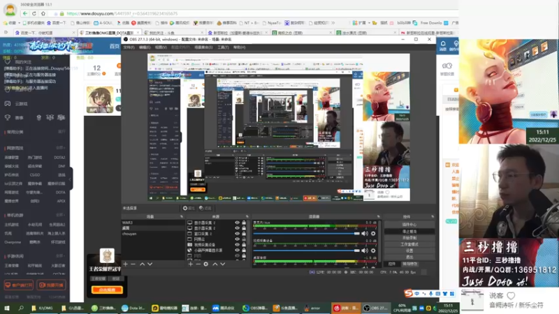This screenshot has width=559, height=314.
Task: Click the 停止推流 button in OBS
Action: click(409, 232)
